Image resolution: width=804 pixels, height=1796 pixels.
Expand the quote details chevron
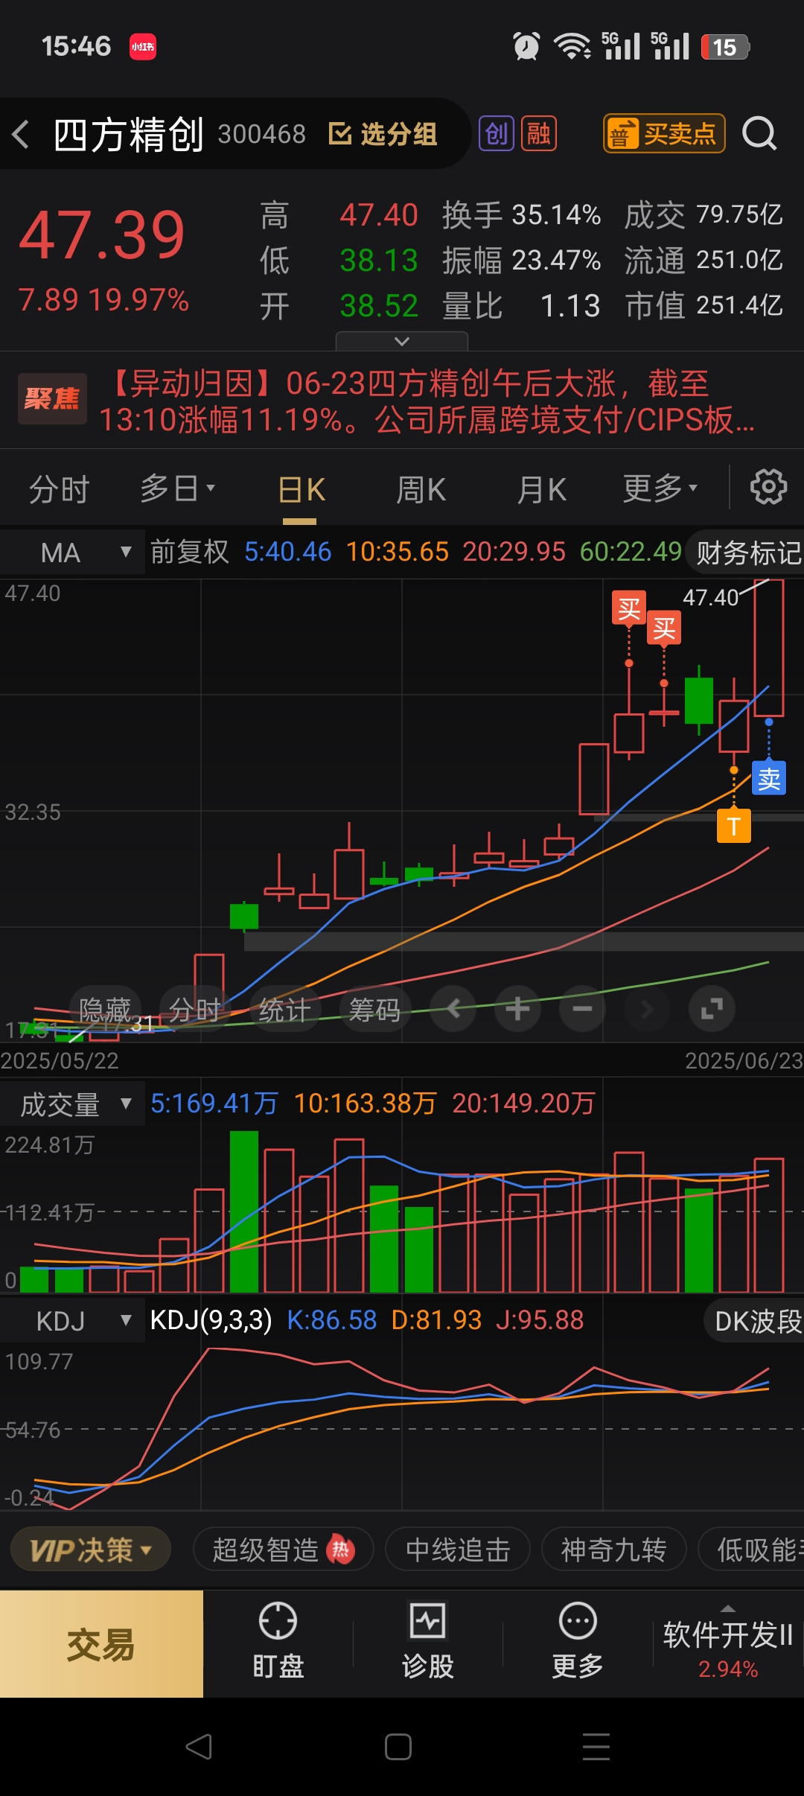point(402,341)
